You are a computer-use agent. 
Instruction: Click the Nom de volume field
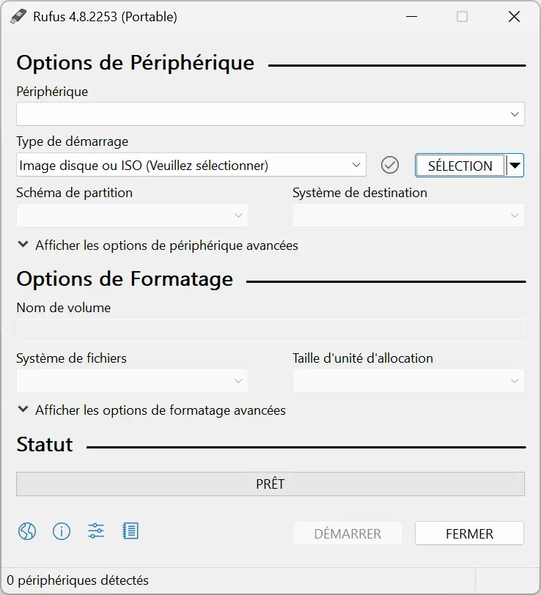click(270, 330)
